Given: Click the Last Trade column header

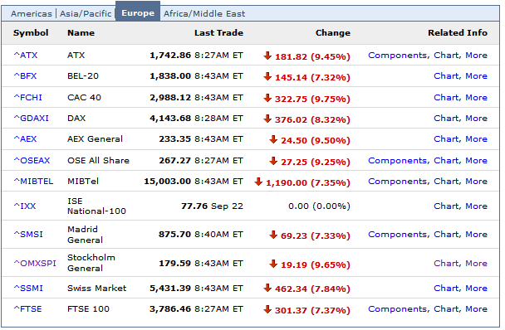Looking at the screenshot, I should (x=218, y=33).
